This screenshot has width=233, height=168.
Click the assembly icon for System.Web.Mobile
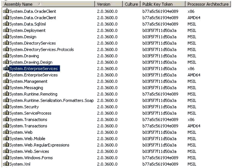pyautogui.click(x=6, y=138)
